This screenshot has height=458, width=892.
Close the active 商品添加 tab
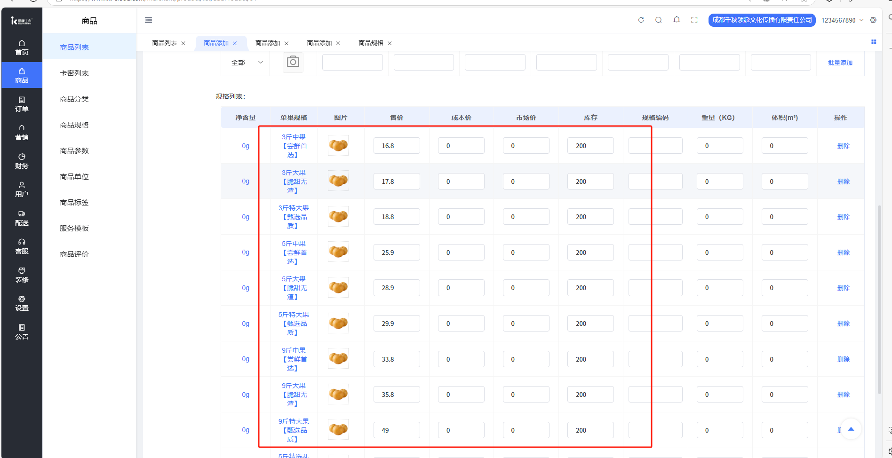click(235, 43)
